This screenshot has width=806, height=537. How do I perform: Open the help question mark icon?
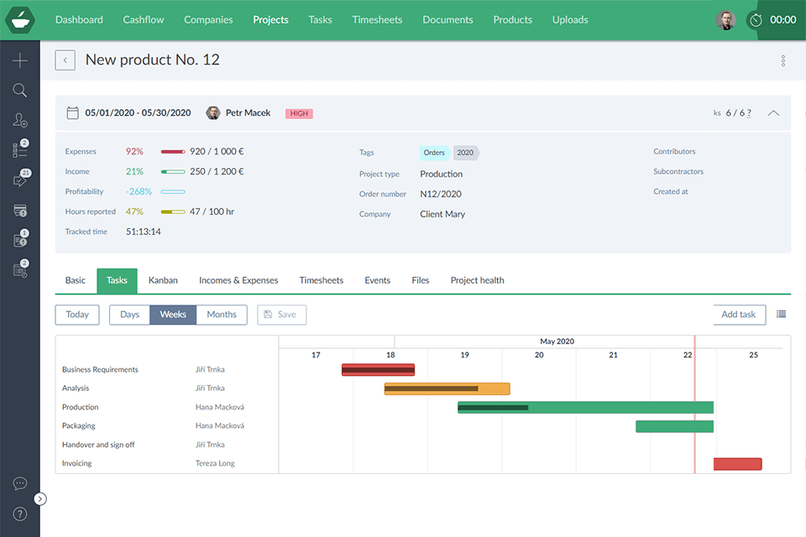click(x=20, y=514)
